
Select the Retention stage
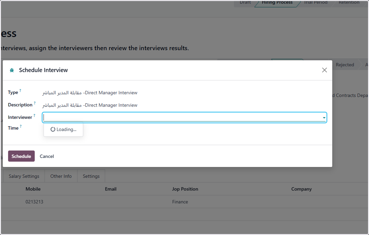pos(349,2)
